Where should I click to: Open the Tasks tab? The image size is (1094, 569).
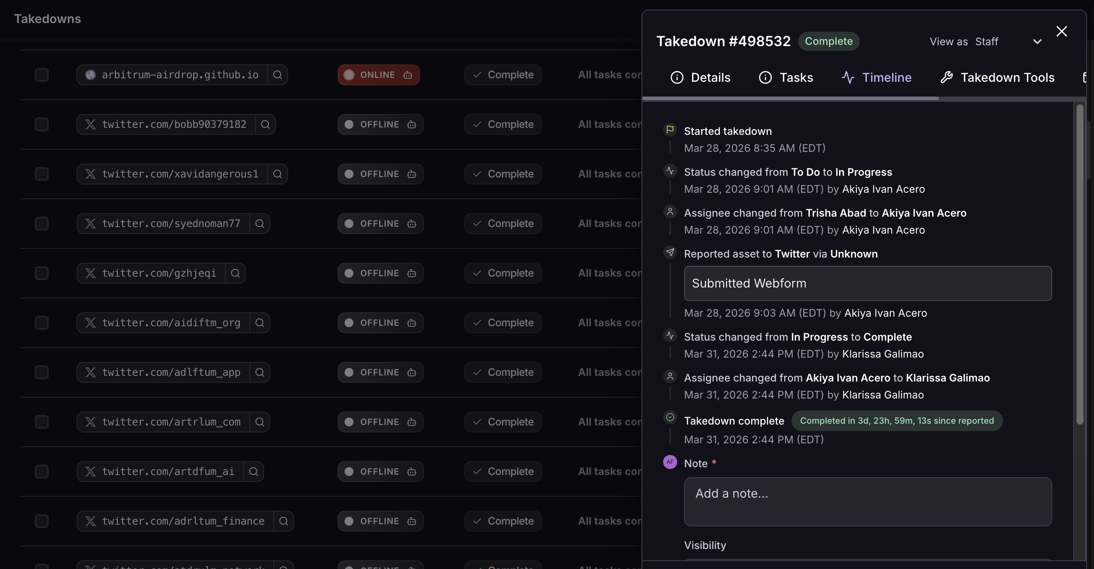point(786,77)
